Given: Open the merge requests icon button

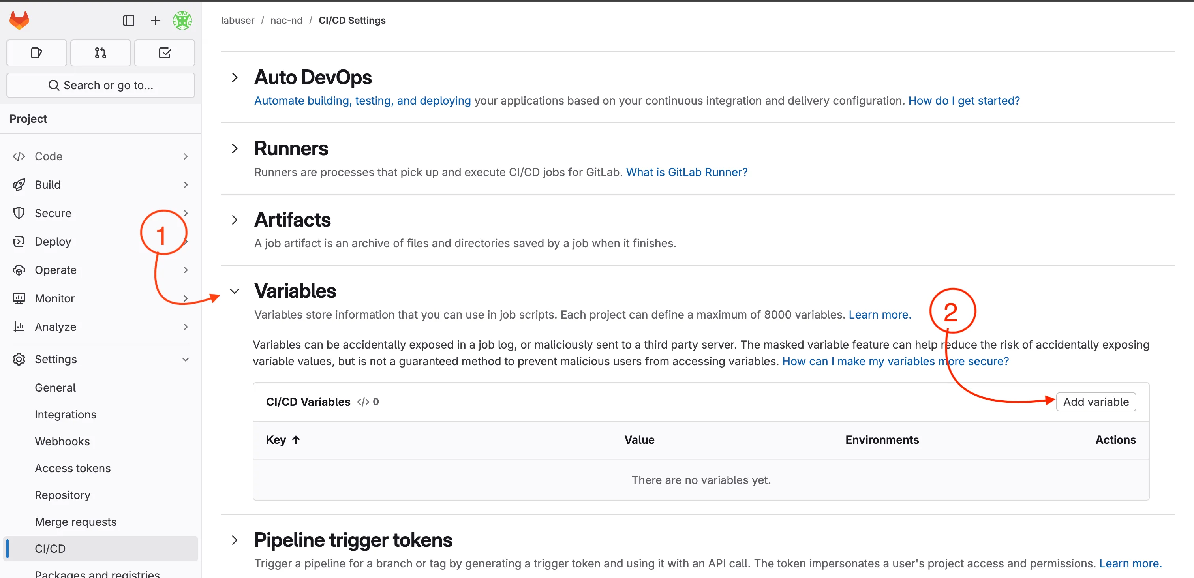Looking at the screenshot, I should [100, 53].
